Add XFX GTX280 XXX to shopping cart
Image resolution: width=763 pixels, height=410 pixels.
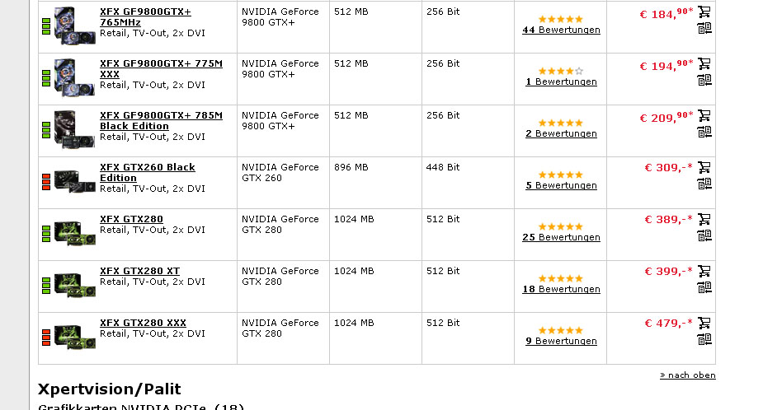click(x=704, y=323)
